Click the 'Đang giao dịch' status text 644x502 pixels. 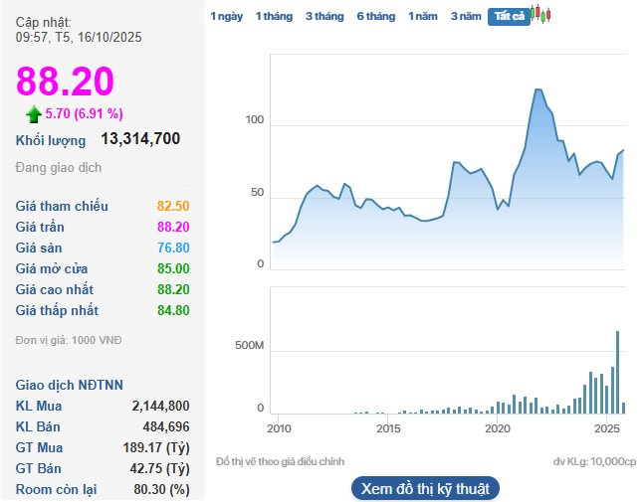[x=59, y=167]
